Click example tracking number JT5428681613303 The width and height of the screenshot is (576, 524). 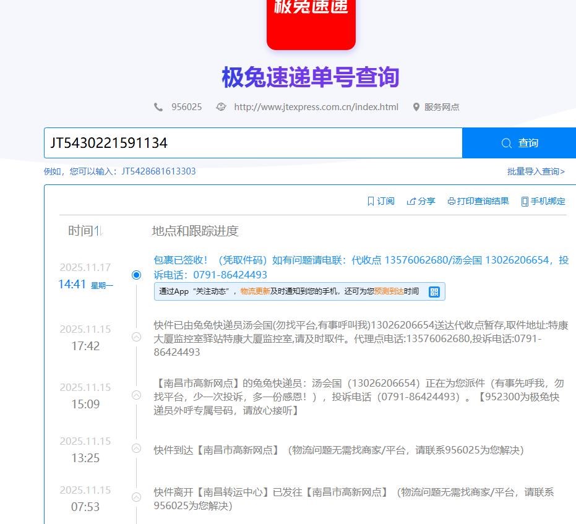pos(158,171)
